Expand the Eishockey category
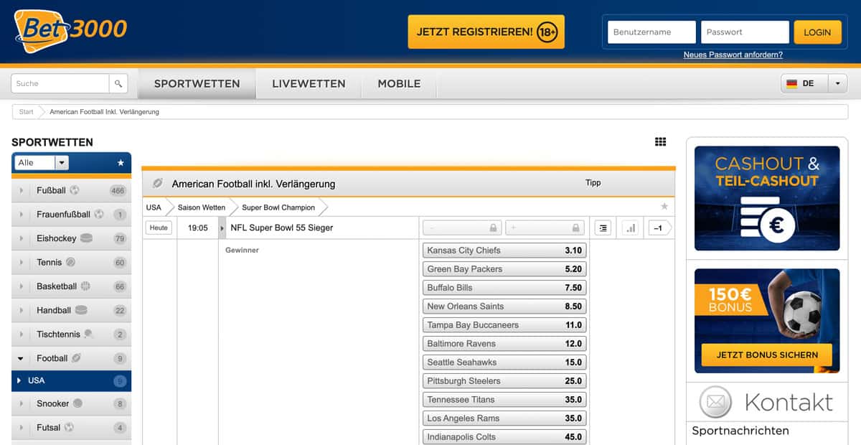Screen dimensions: 861x445 point(22,238)
